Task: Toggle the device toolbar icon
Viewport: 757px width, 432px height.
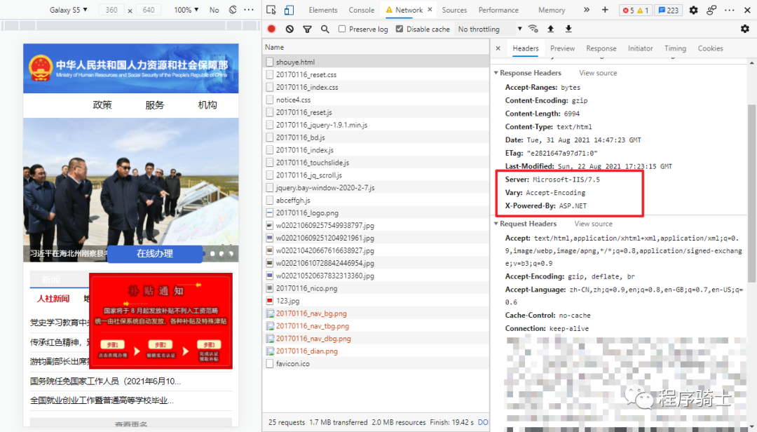Action: [288, 10]
